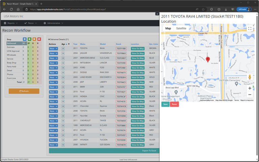This screenshot has height=162, width=259.
Task: Click Next for INFINITI G35 SEDAN row
Action: click(x=52, y=145)
